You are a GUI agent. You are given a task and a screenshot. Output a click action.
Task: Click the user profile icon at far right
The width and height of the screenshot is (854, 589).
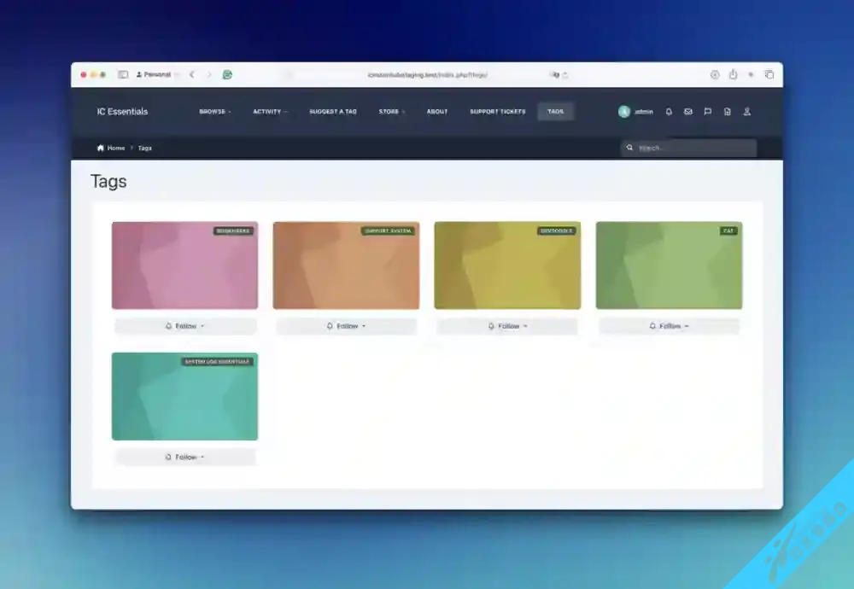[747, 112]
